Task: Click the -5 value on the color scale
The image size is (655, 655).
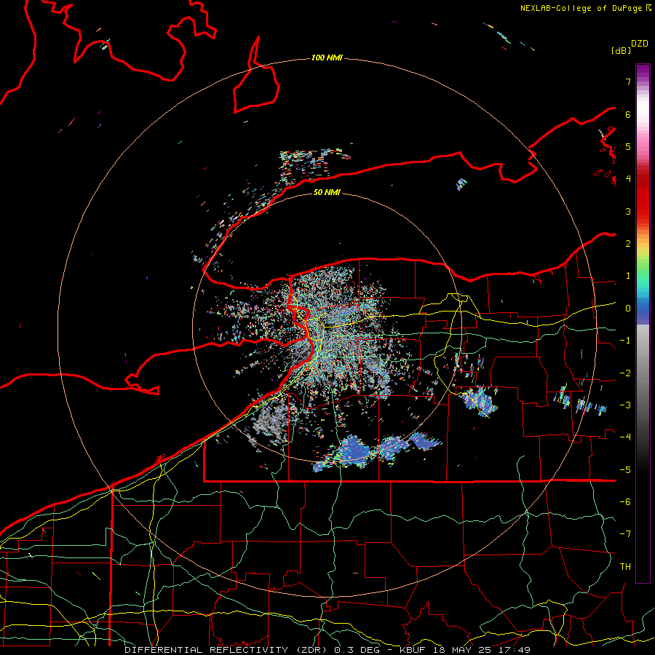Action: point(625,470)
